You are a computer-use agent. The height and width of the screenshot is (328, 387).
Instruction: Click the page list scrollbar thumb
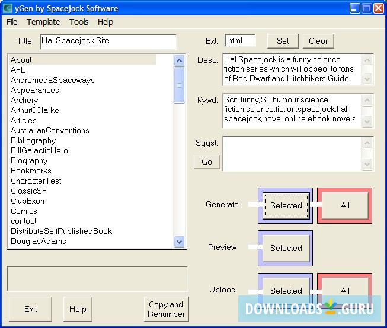click(x=179, y=85)
